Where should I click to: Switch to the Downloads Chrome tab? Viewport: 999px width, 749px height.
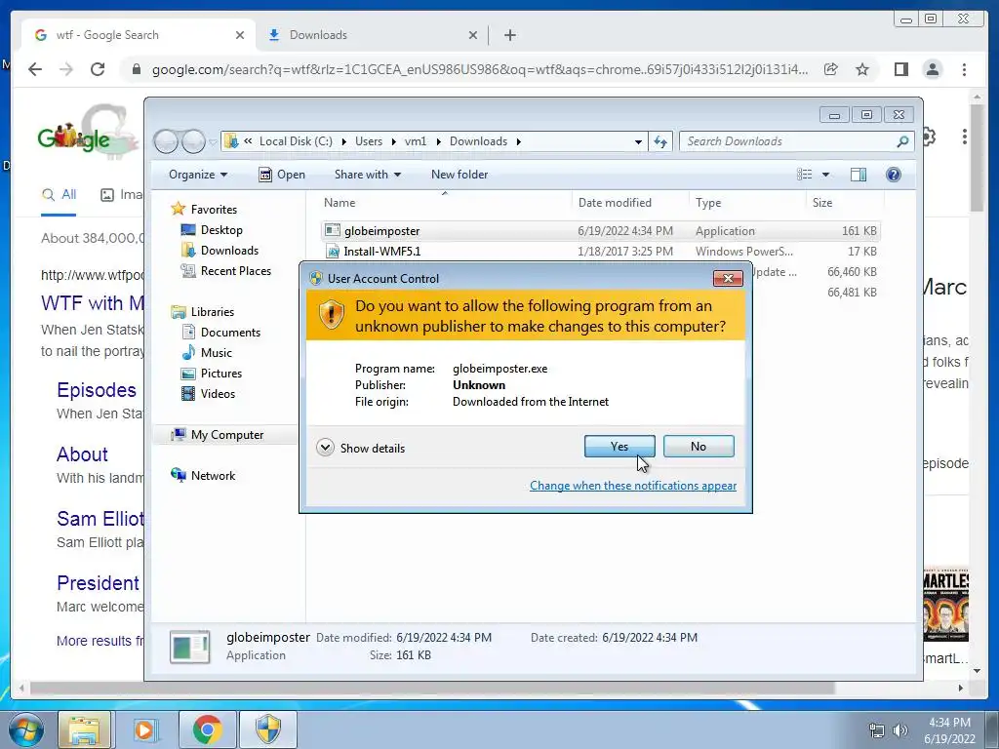pos(372,35)
